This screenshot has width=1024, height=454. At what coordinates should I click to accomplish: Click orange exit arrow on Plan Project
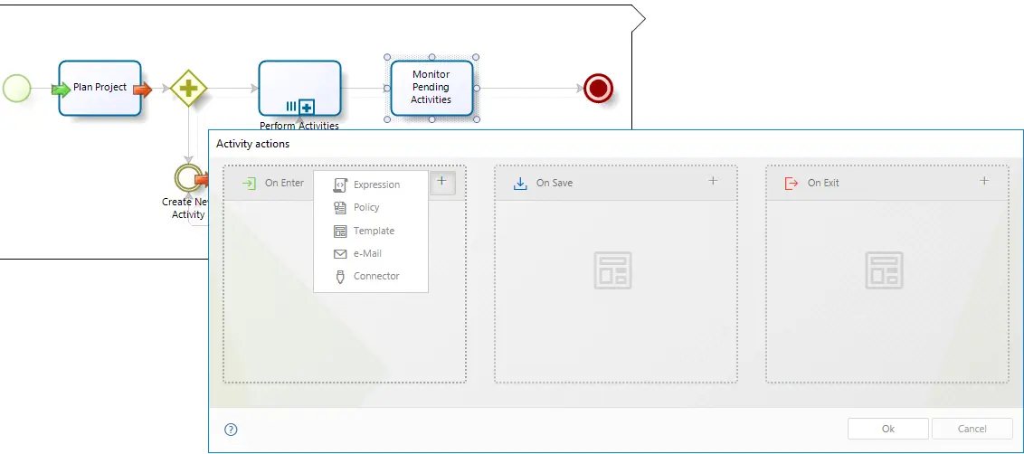(142, 90)
